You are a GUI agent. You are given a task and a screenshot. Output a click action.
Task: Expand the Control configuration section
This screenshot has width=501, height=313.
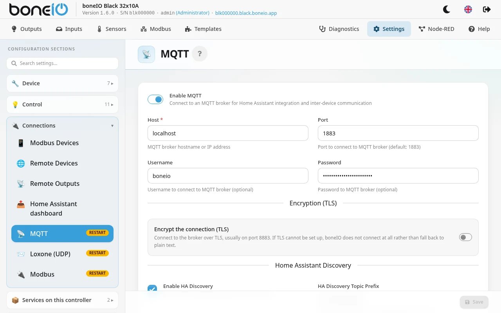(x=62, y=104)
